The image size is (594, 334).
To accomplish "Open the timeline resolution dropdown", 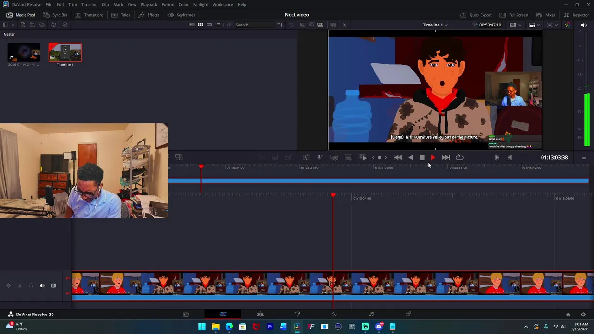I will [515, 25].
